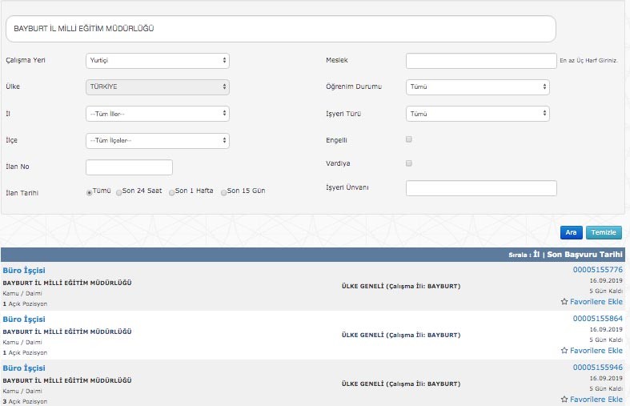Click the Temizle clear button
This screenshot has width=630, height=406.
tap(604, 232)
